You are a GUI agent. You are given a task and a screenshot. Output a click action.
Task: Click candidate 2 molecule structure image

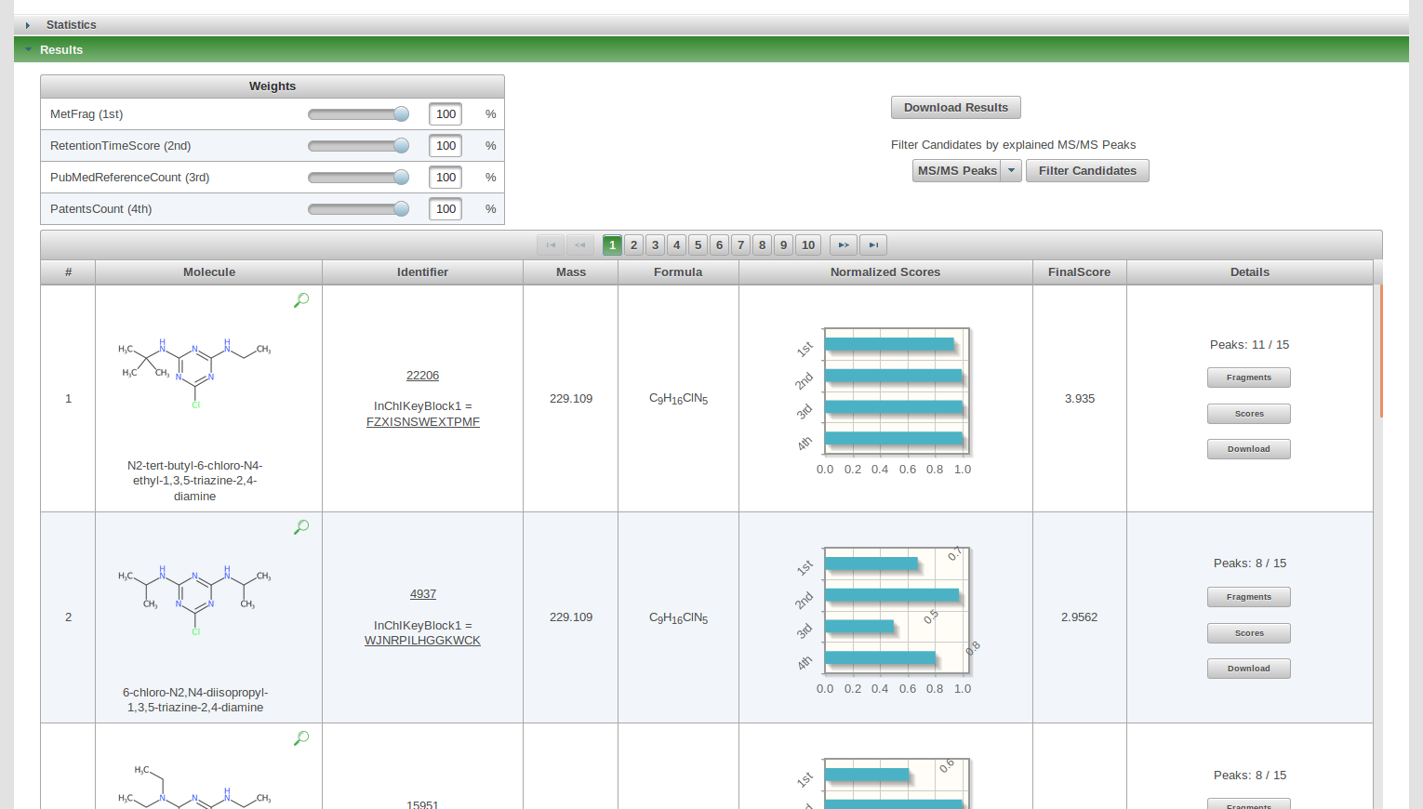click(x=194, y=600)
